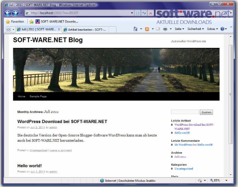Click the sidebar search text field
238x187 pixels.
[x=185, y=112]
